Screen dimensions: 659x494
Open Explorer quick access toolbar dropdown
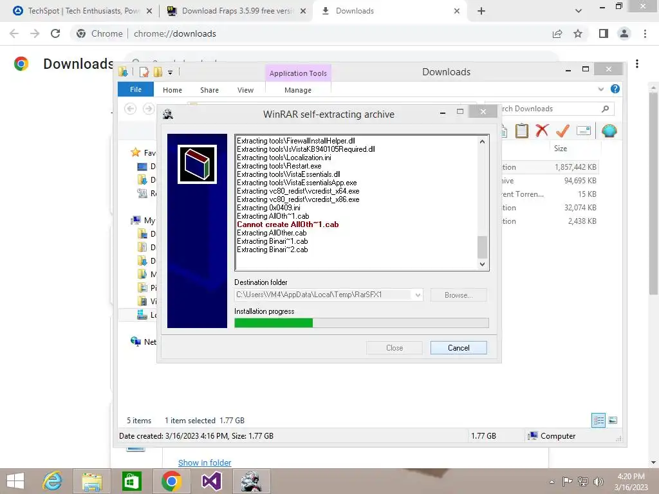(170, 72)
